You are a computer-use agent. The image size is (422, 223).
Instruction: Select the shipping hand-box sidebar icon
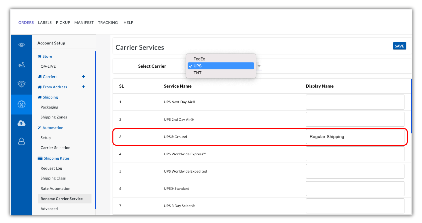pyautogui.click(x=22, y=65)
